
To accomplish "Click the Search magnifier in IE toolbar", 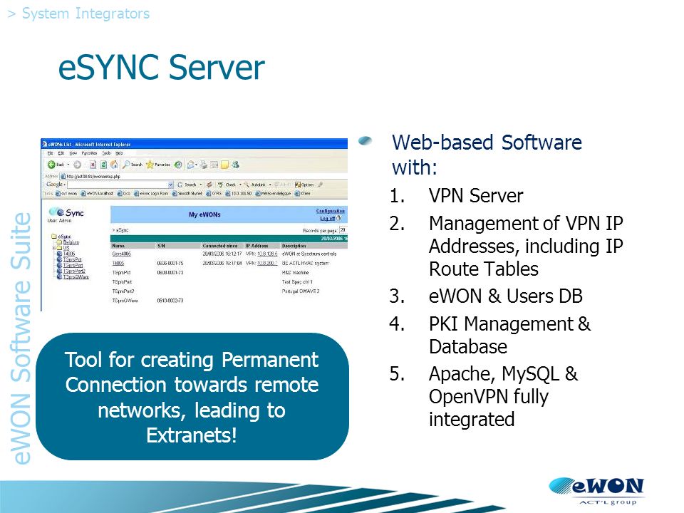I will (x=126, y=165).
